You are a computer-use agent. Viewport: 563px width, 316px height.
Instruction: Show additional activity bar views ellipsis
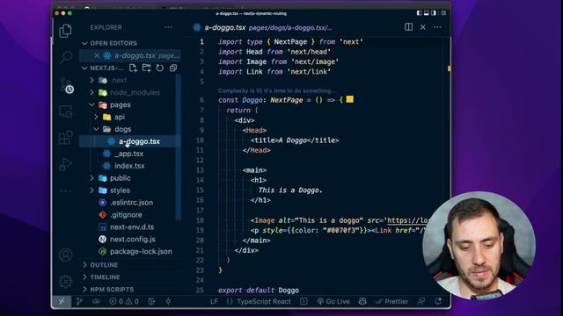point(66,190)
